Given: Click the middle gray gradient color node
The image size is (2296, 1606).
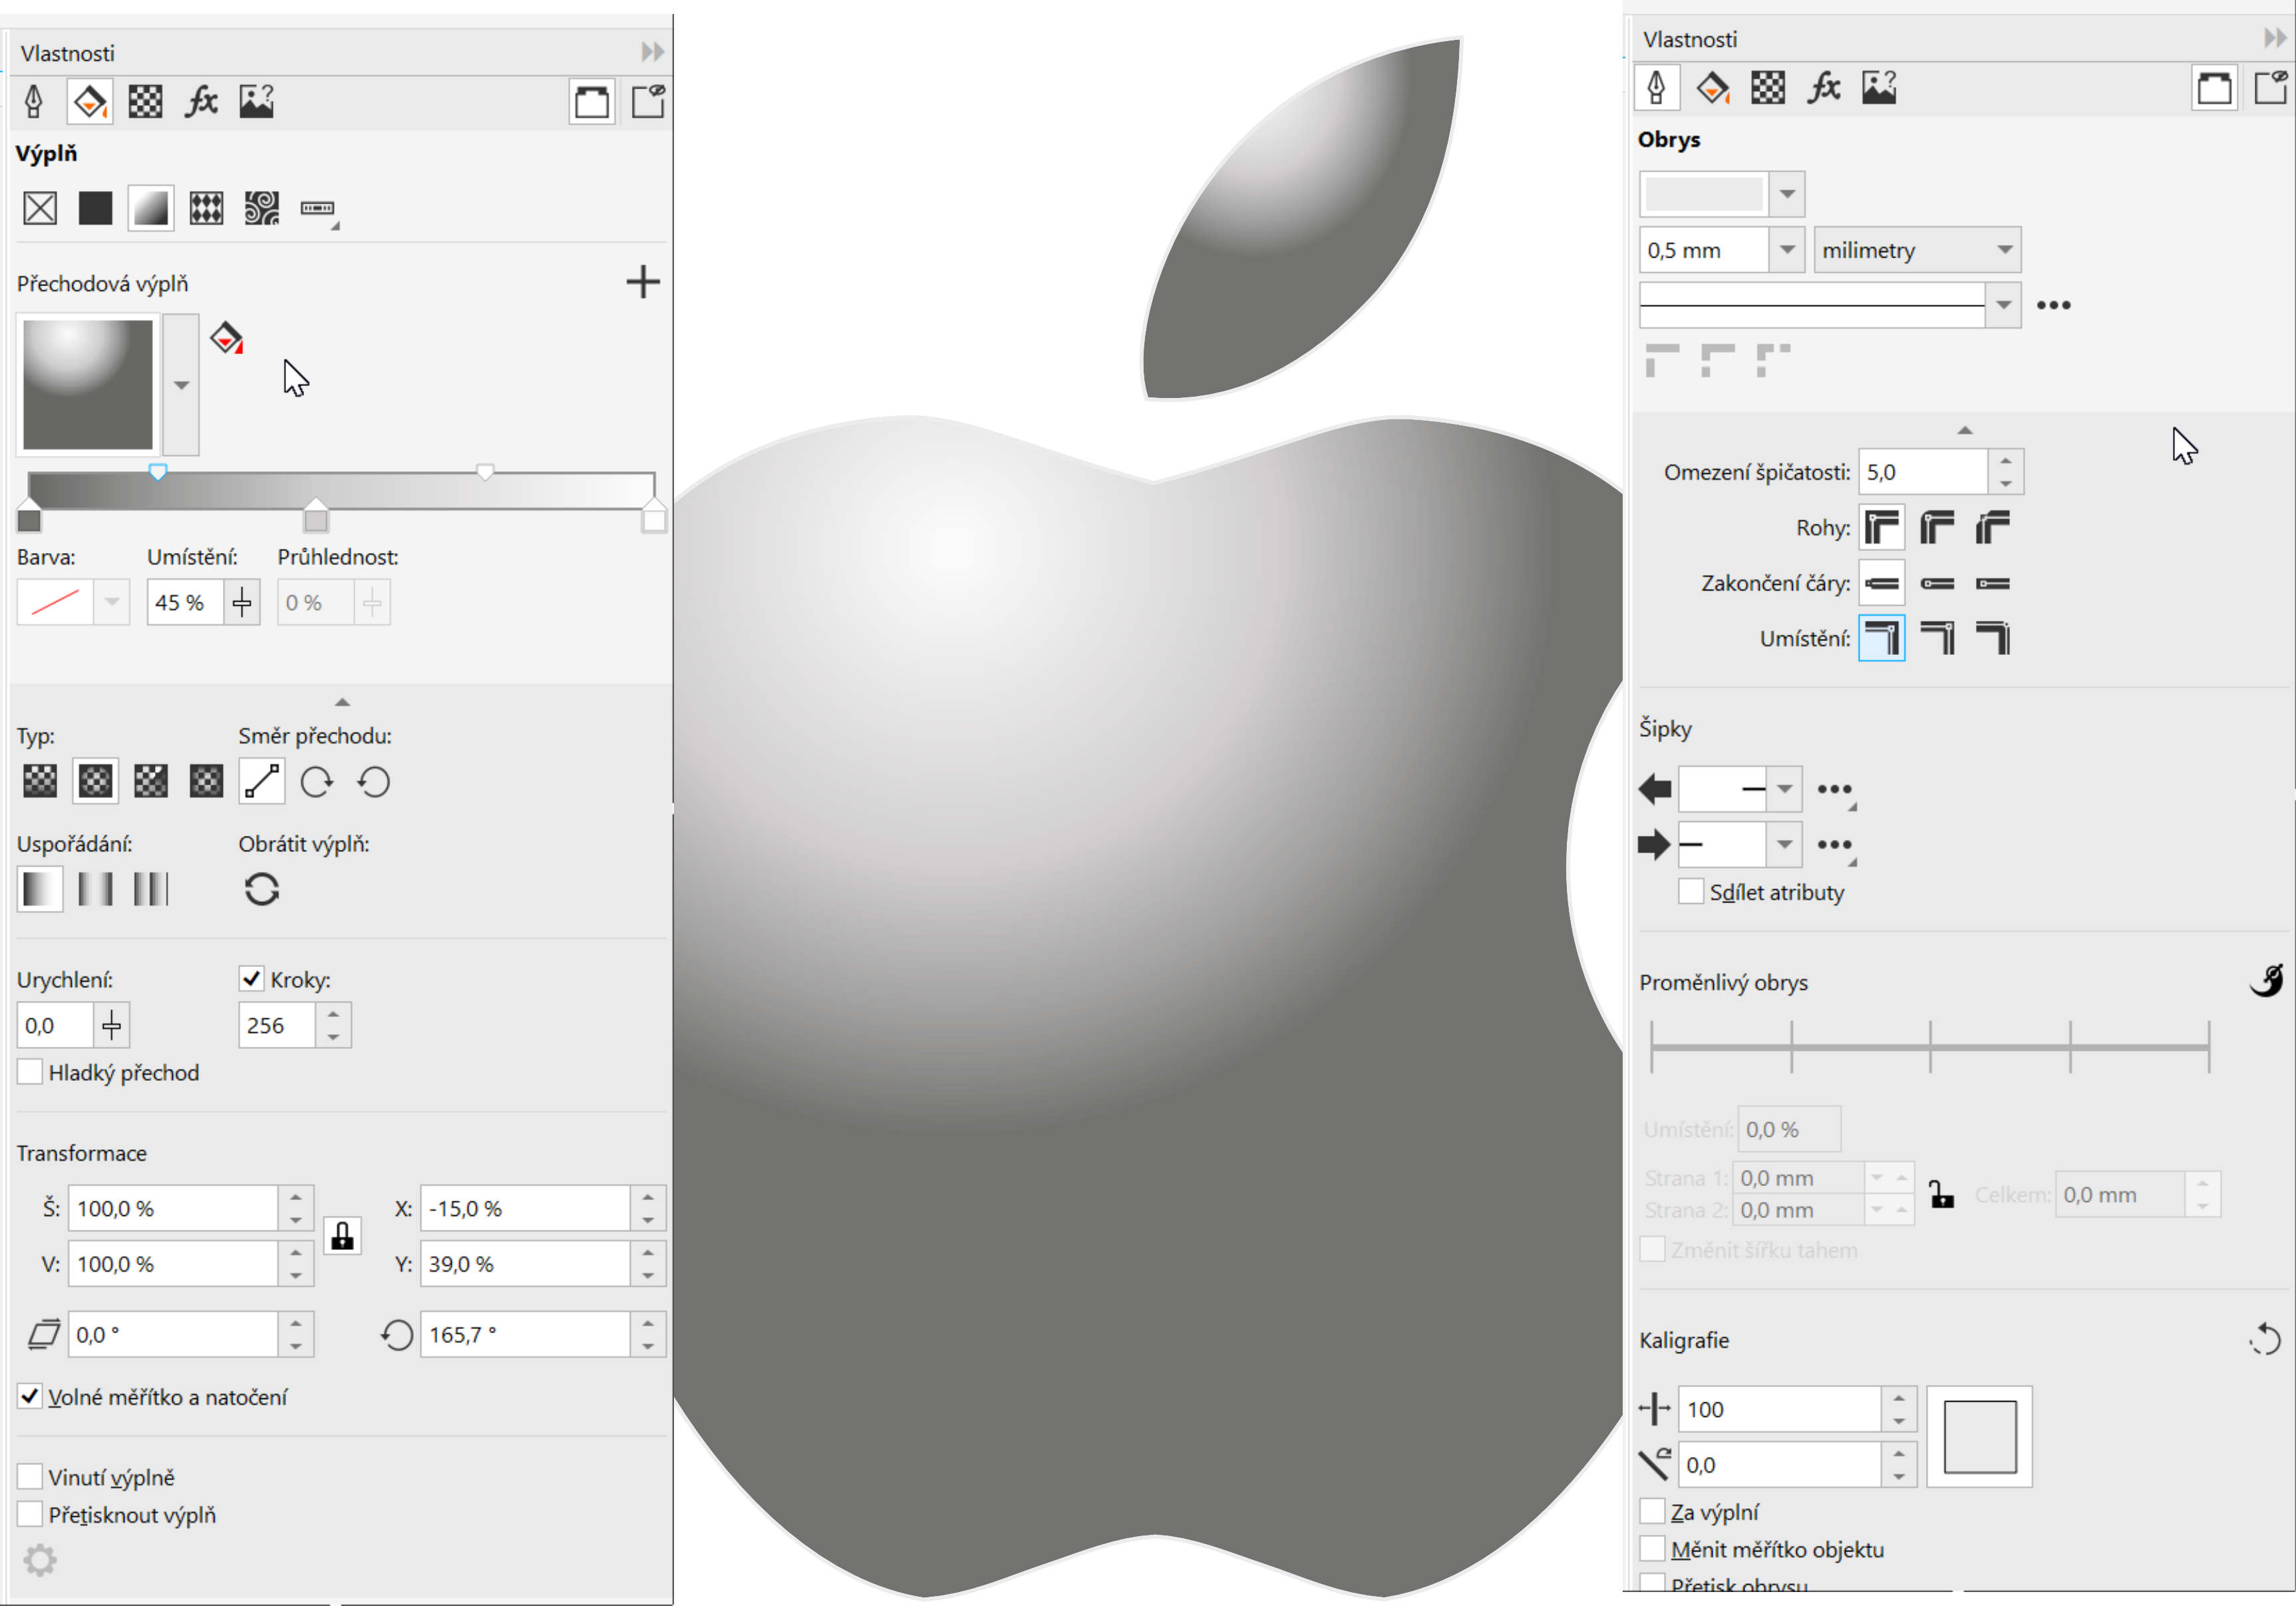Looking at the screenshot, I should (316, 519).
